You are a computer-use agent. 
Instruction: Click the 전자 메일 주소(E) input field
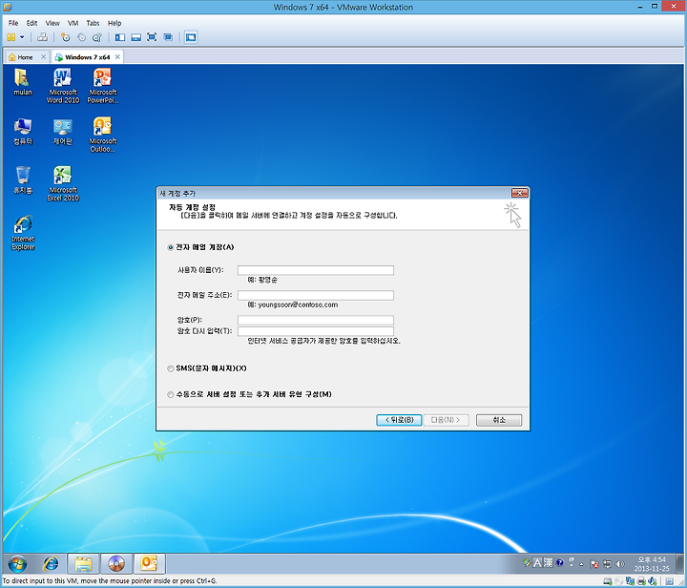(x=316, y=295)
